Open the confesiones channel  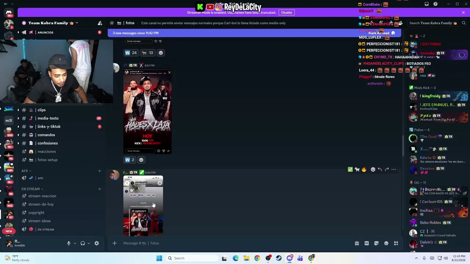61,143
